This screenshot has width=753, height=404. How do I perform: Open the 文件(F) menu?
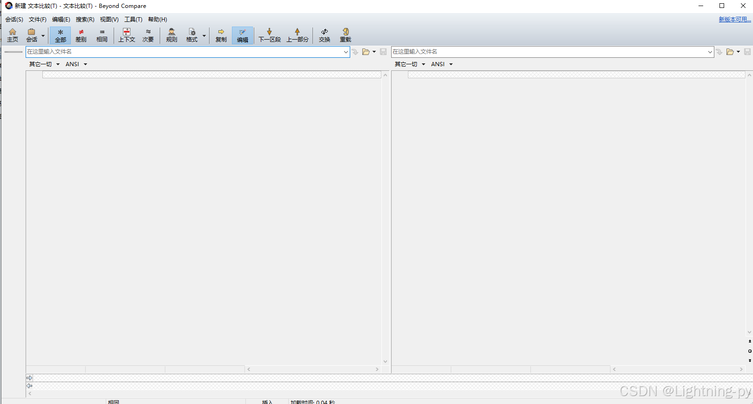coord(38,20)
